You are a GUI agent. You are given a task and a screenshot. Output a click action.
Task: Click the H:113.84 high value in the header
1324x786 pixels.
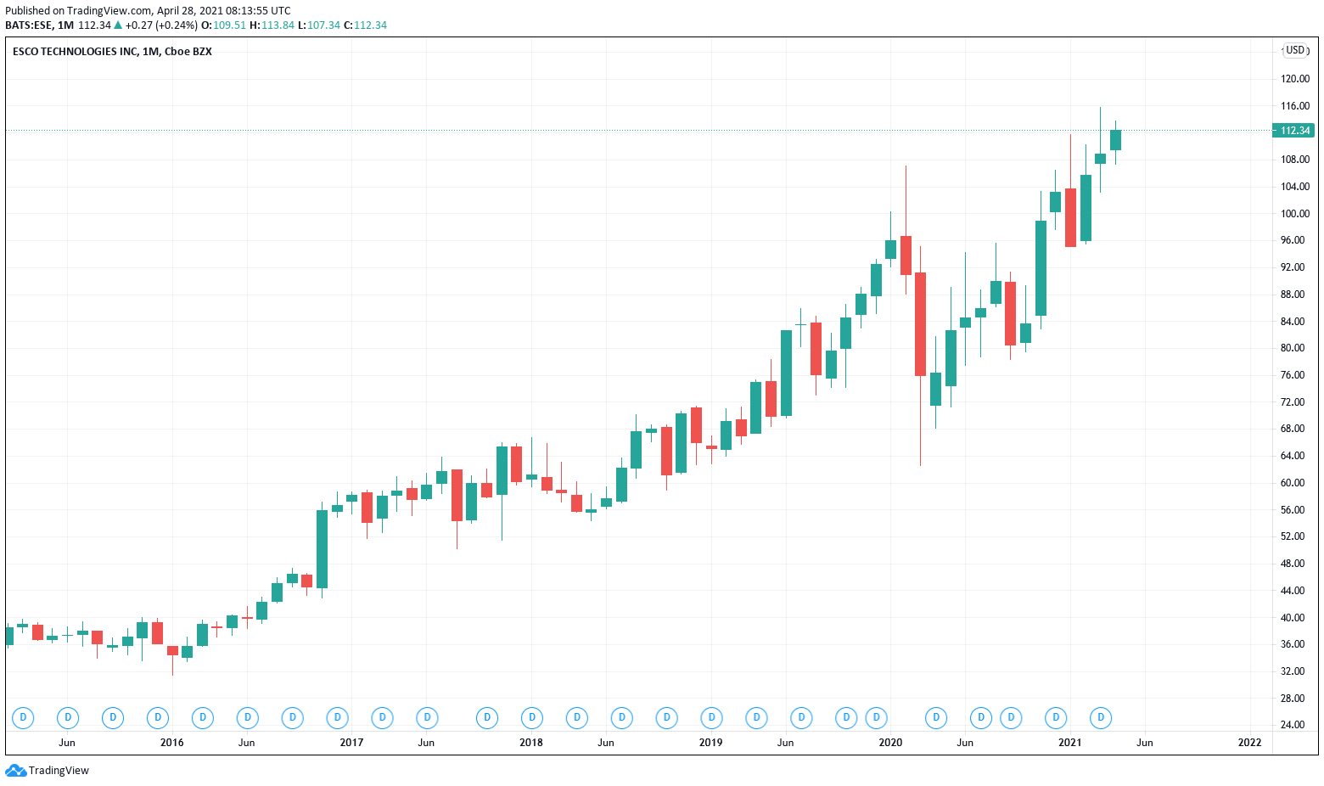coord(272,25)
